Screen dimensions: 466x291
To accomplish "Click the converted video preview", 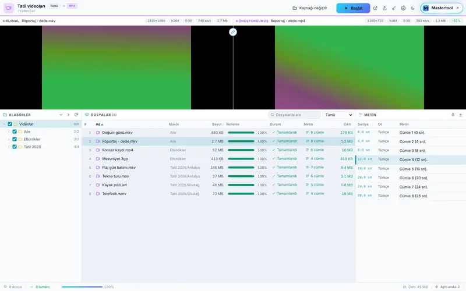I will click(349, 68).
